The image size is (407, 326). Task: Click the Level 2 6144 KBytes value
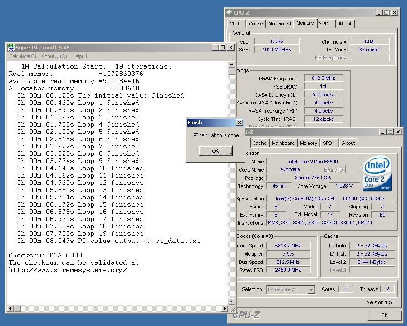[x=372, y=262]
